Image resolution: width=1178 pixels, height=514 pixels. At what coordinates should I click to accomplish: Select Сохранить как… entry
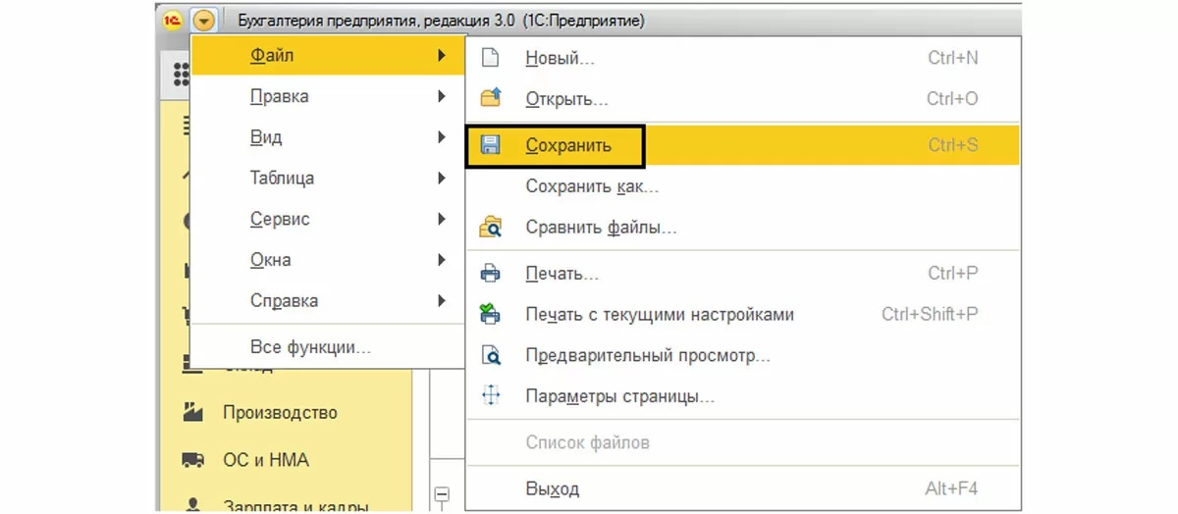pyautogui.click(x=591, y=186)
